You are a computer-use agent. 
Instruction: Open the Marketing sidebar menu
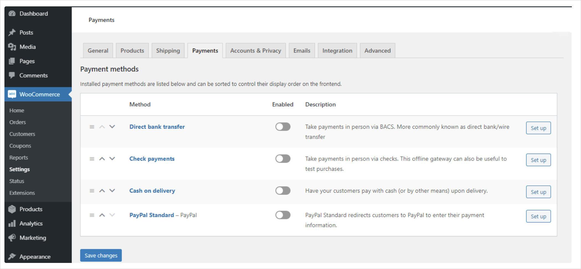pyautogui.click(x=38, y=238)
